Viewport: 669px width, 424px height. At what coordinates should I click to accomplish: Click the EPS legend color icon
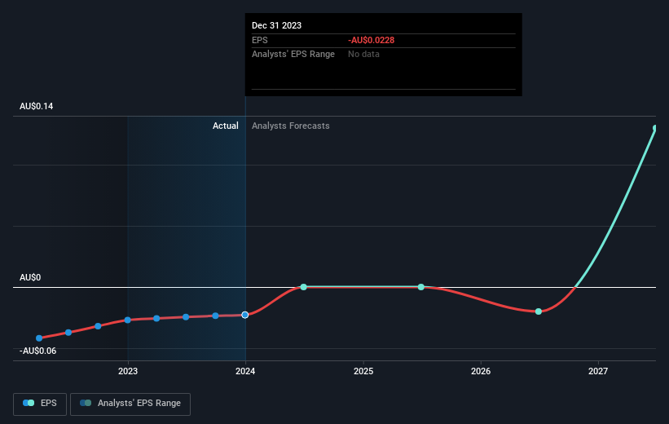[x=29, y=403]
